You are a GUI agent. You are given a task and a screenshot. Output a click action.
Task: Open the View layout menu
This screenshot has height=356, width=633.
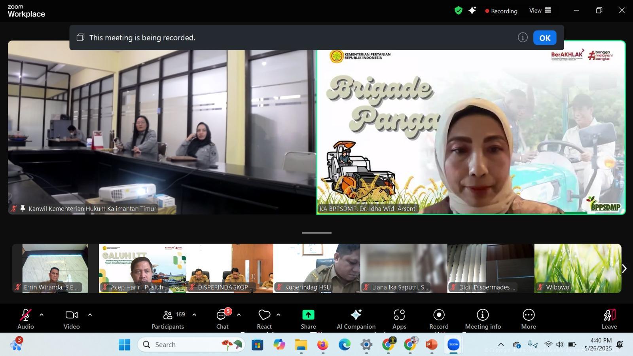coord(540,11)
